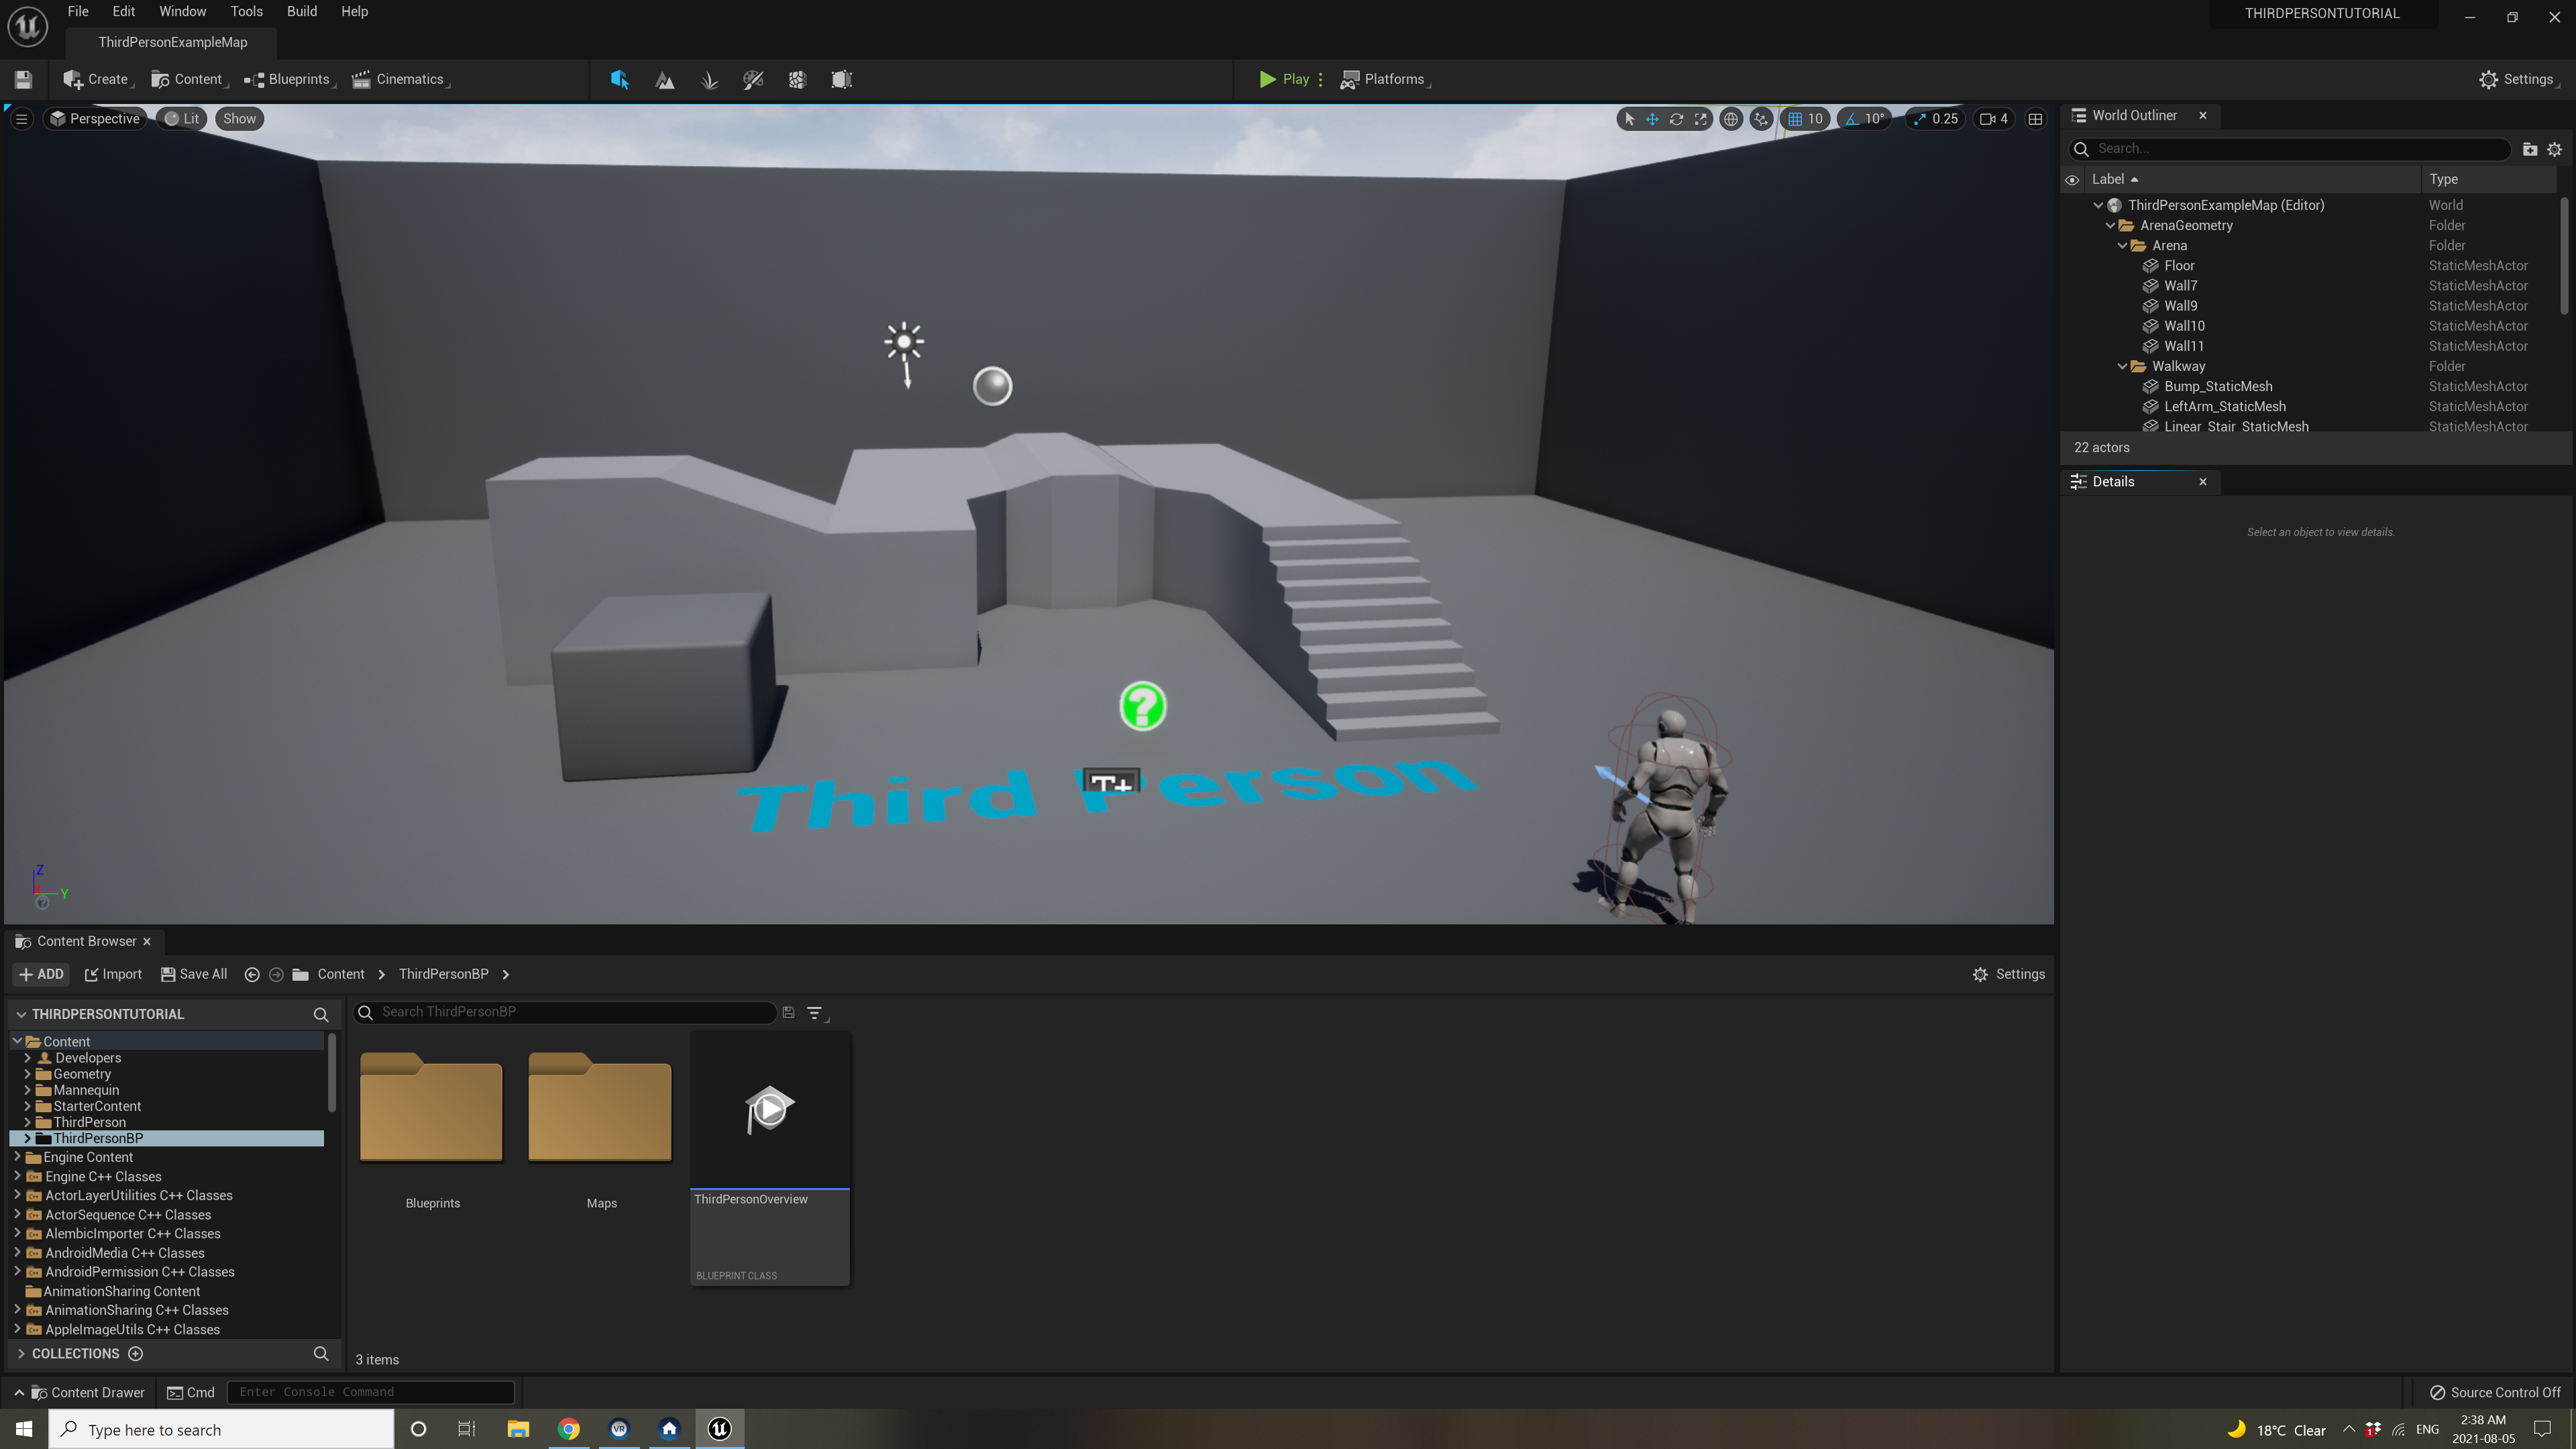Image resolution: width=2576 pixels, height=1449 pixels.
Task: Open the Platforms menu button
Action: pyautogui.click(x=1385, y=79)
